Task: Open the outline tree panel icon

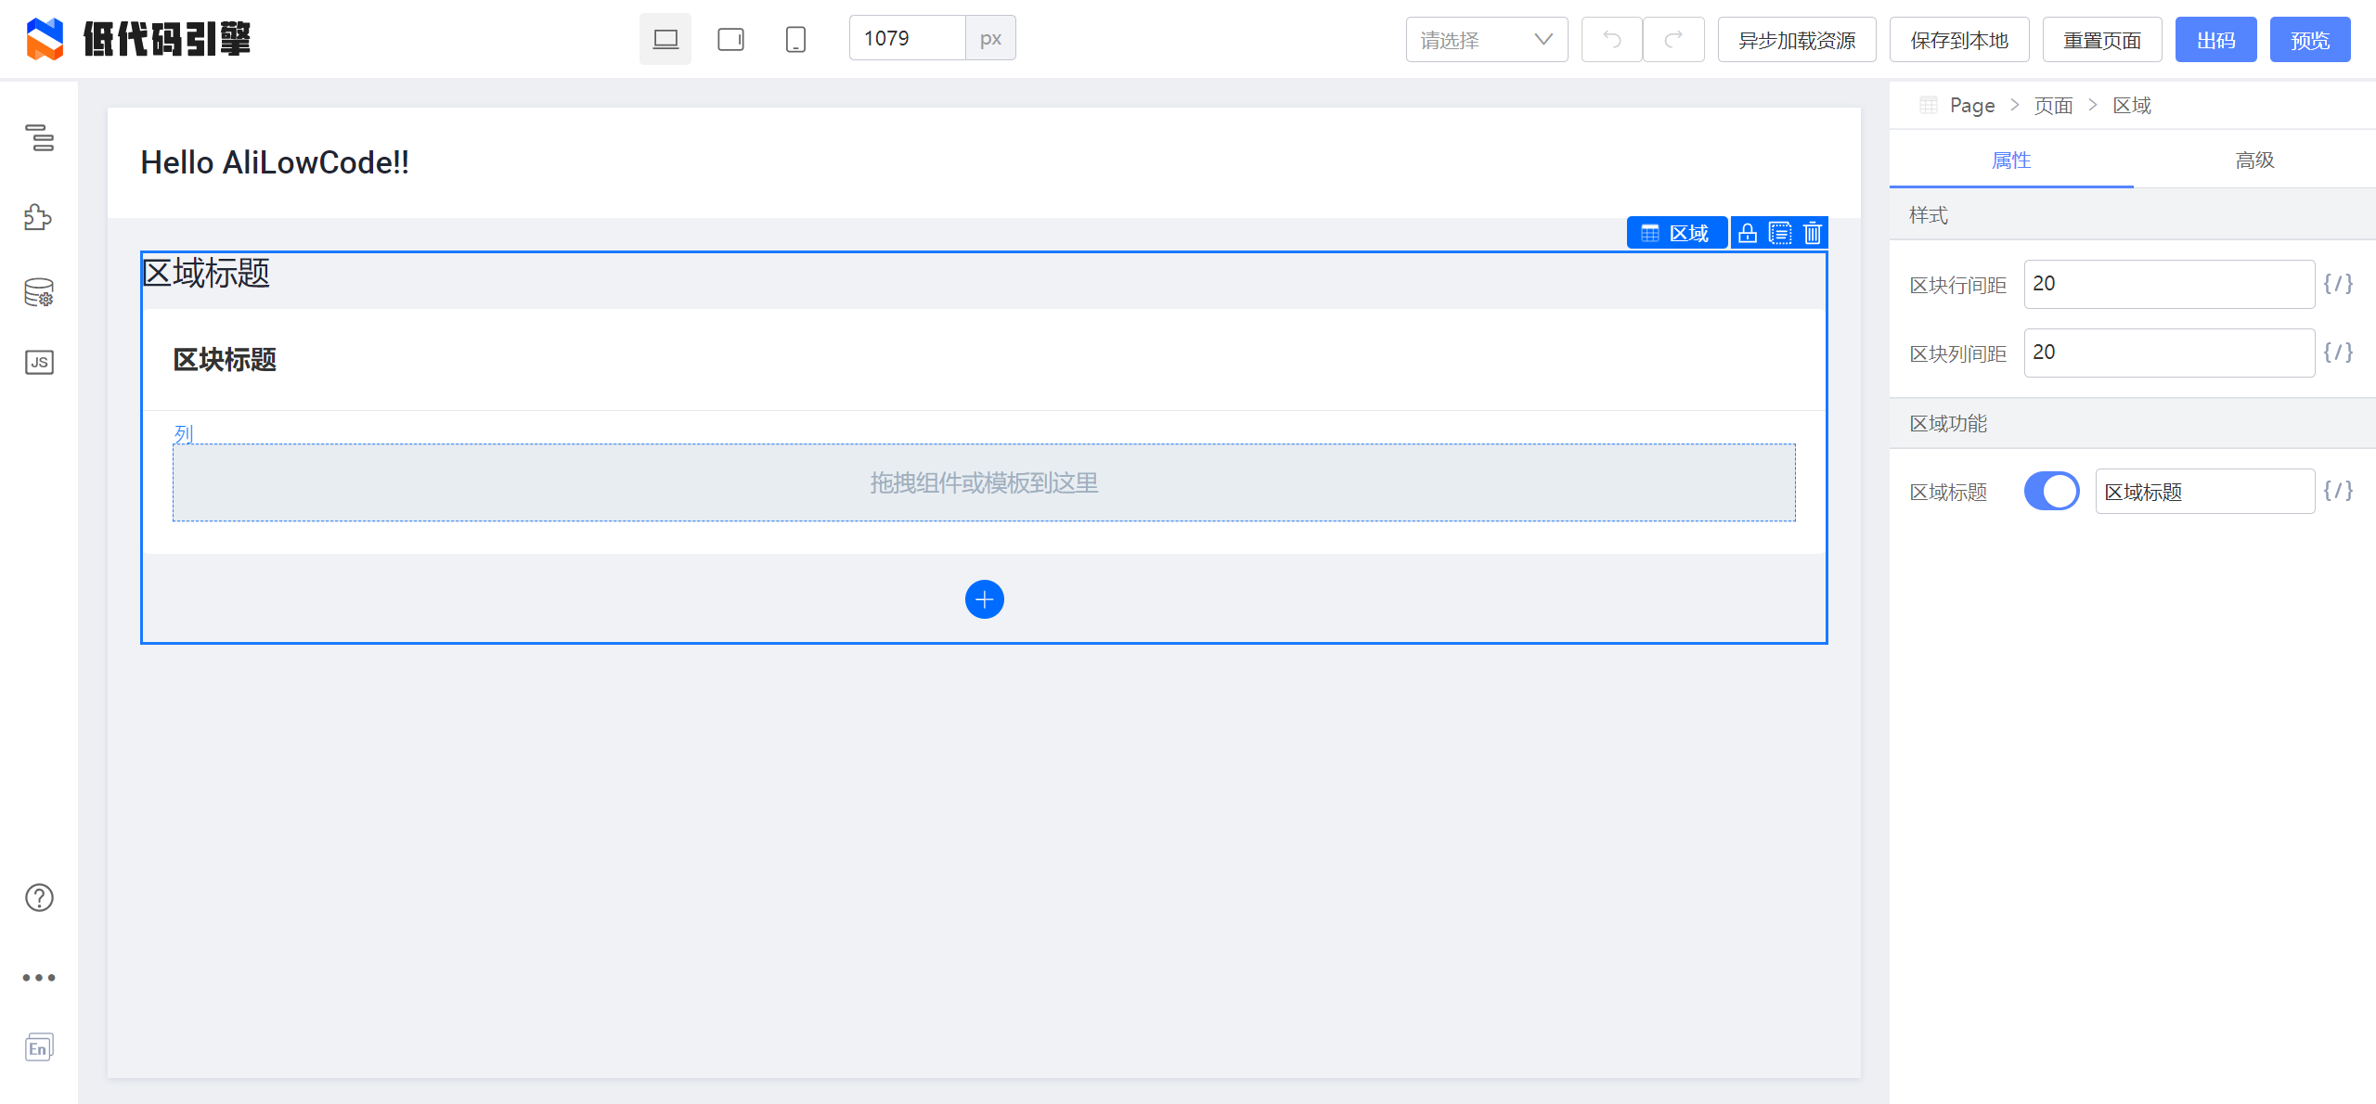Action: coord(39,137)
